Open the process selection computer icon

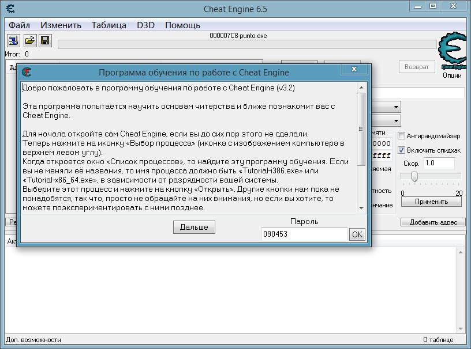pyautogui.click(x=13, y=40)
